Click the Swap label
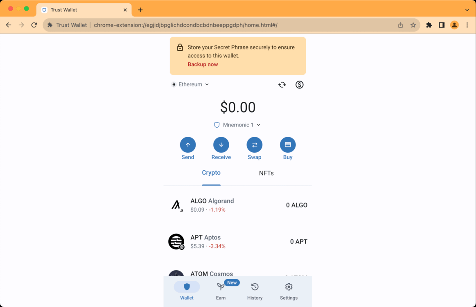Screen dimensions: 476x307 (255, 157)
